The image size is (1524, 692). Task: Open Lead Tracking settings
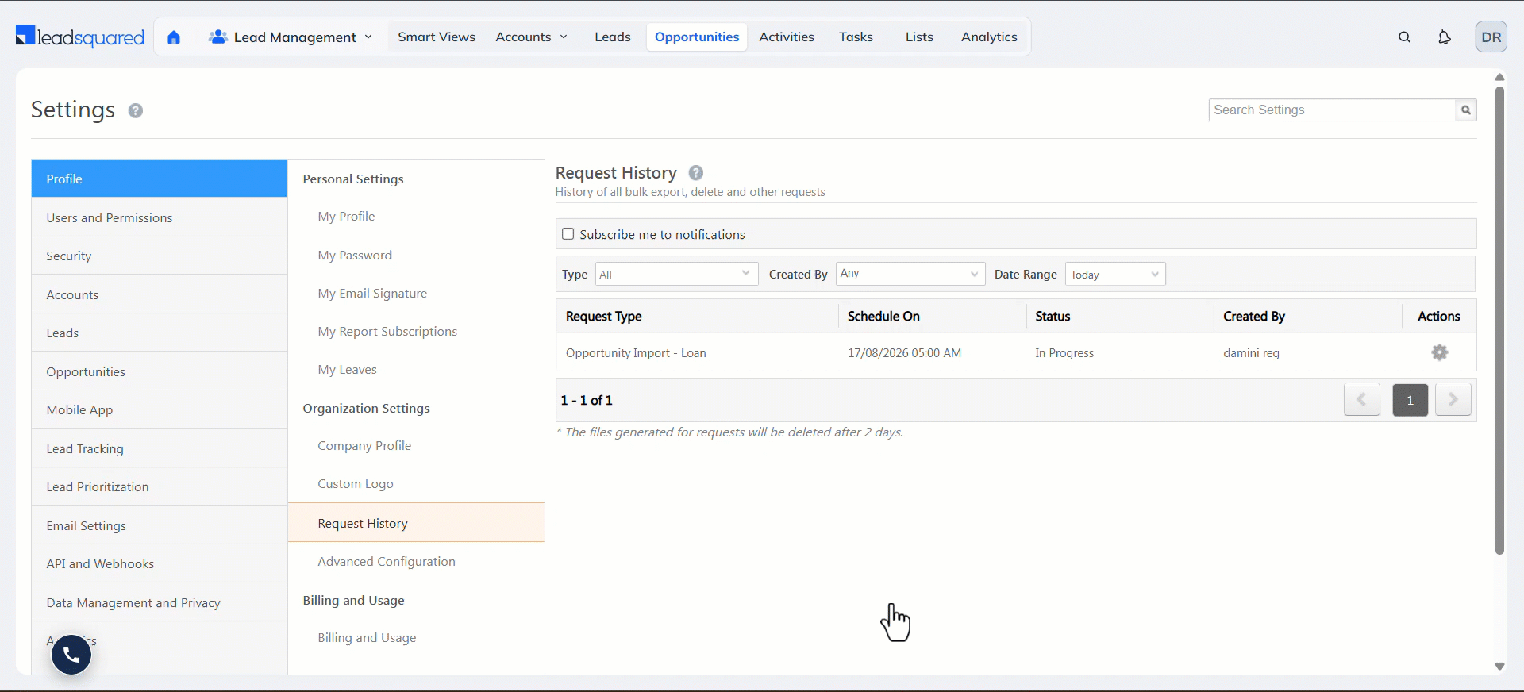pyautogui.click(x=160, y=448)
